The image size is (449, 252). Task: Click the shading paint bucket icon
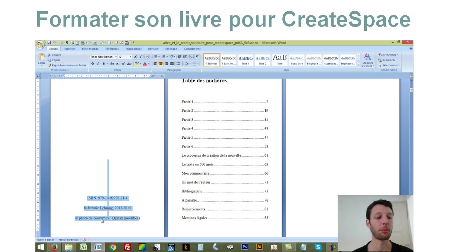coord(187,64)
